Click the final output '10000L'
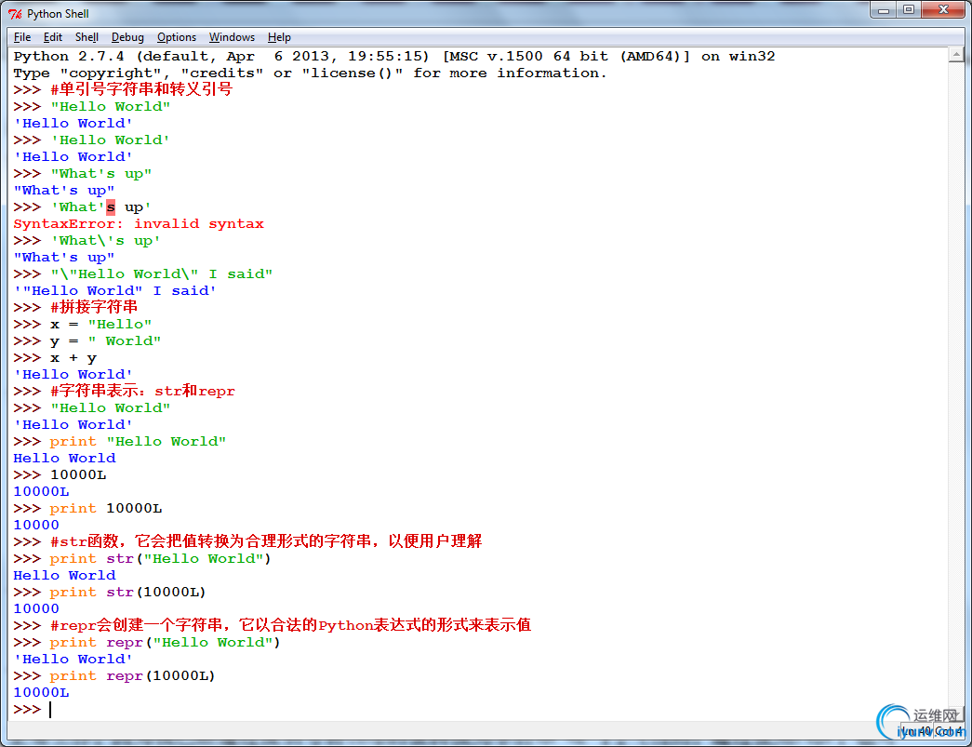This screenshot has height=747, width=972. click(42, 692)
